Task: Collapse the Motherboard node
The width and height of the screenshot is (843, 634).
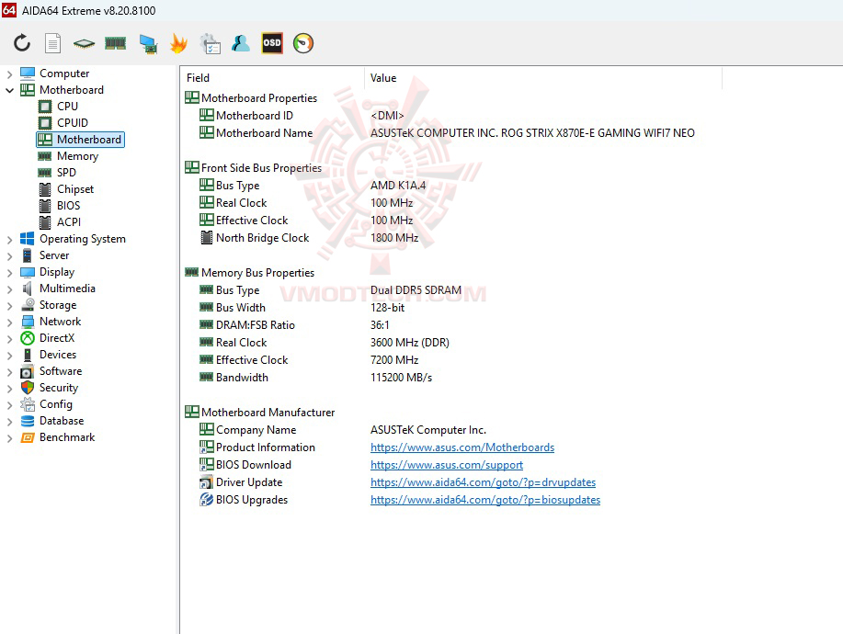Action: (9, 90)
